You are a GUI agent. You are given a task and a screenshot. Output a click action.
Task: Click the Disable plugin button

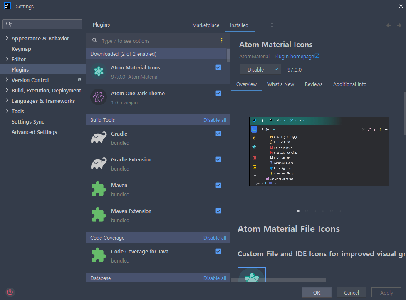click(255, 69)
